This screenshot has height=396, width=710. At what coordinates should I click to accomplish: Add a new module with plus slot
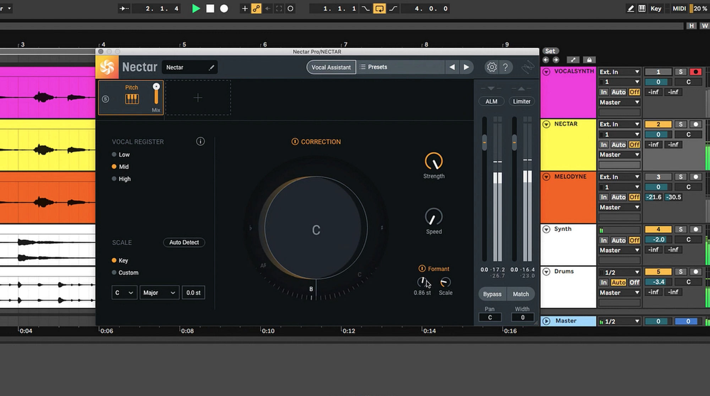click(198, 97)
